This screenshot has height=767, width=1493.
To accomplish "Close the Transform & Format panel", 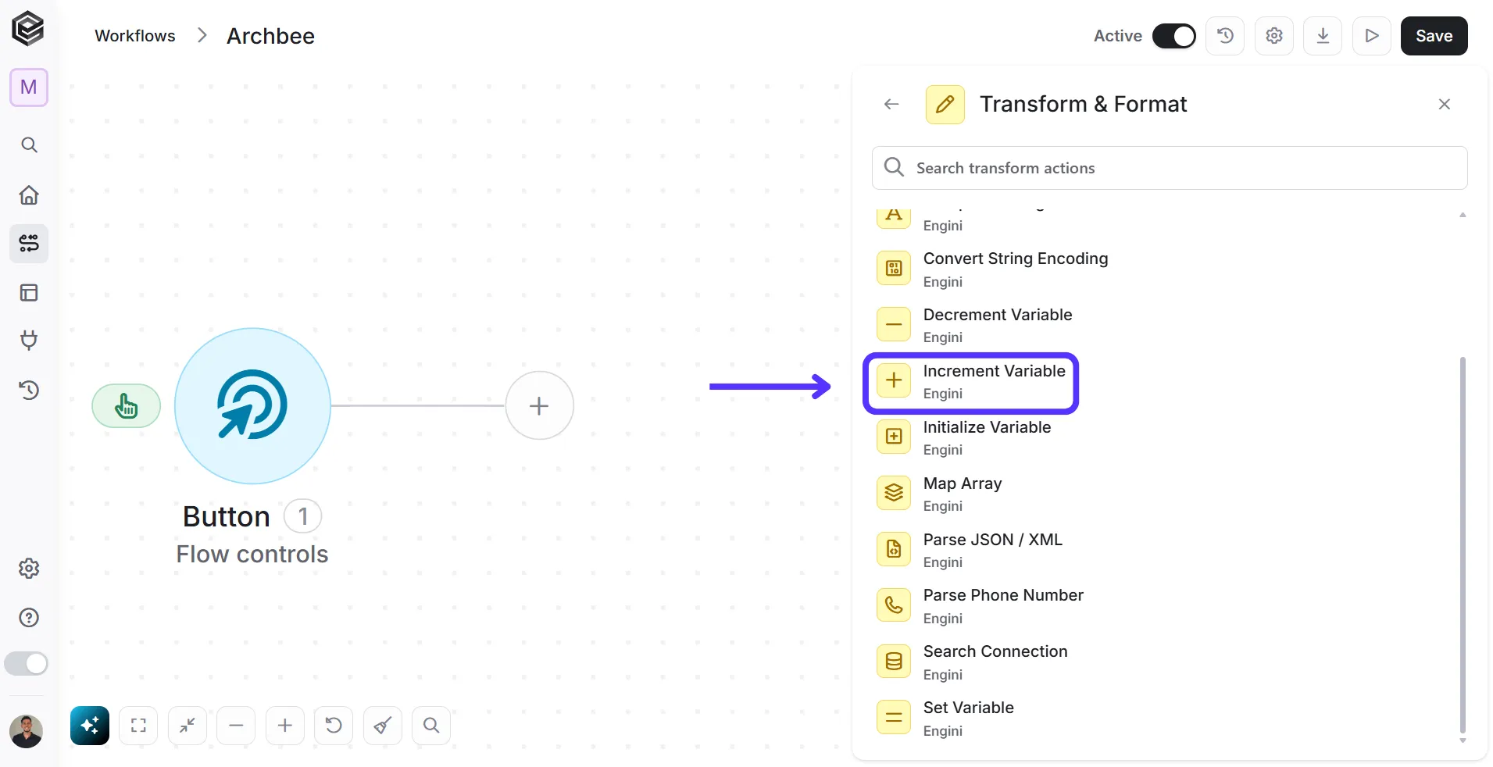I will (x=1445, y=104).
